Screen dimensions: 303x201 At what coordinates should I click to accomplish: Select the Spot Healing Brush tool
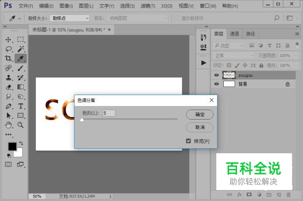(8, 68)
